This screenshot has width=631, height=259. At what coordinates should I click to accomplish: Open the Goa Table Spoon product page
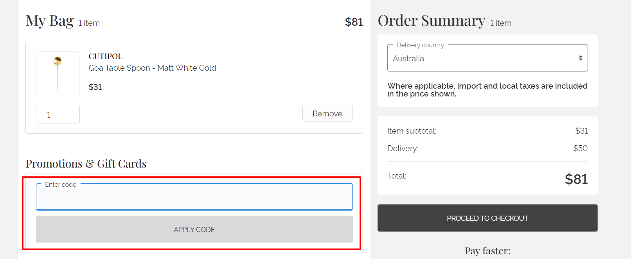(152, 68)
